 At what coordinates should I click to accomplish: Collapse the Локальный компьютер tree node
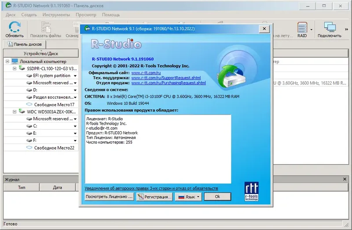pyautogui.click(x=7, y=61)
